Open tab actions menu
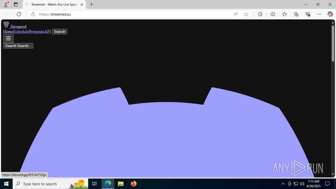 click(16, 4)
